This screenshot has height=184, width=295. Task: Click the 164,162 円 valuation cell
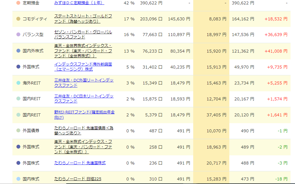(x=243, y=19)
